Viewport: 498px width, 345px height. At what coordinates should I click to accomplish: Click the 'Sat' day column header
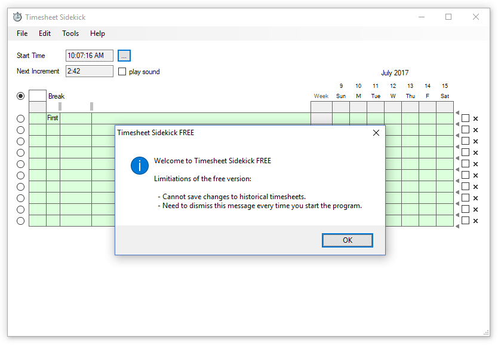[445, 96]
